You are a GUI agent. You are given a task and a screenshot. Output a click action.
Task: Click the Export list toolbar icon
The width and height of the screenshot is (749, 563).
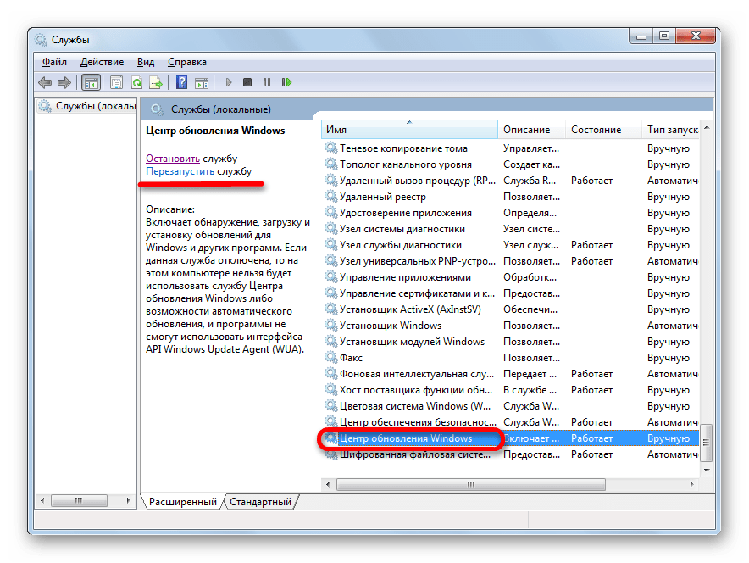156,82
